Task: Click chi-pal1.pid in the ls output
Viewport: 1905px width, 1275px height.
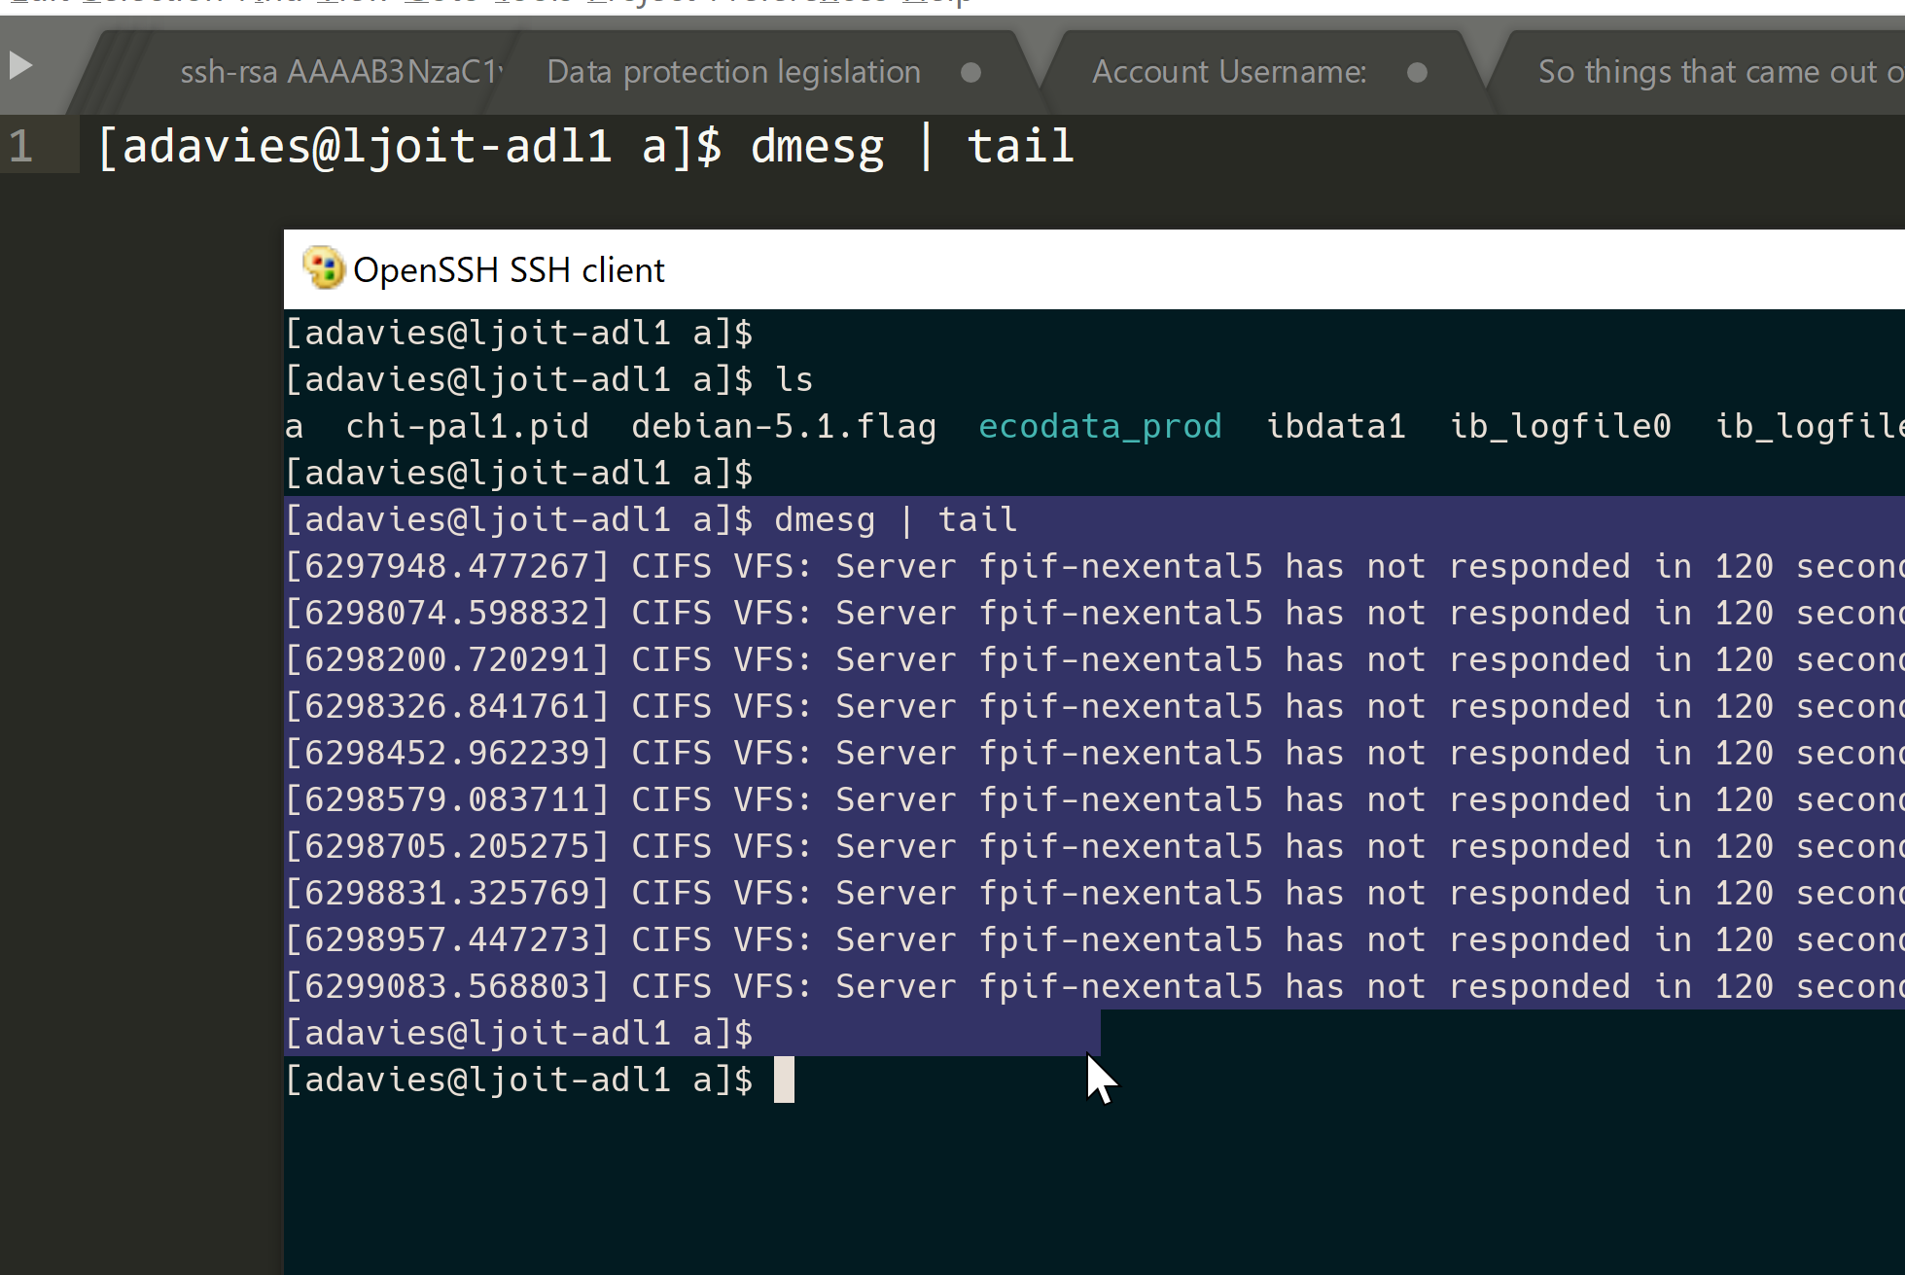Action: (467, 426)
